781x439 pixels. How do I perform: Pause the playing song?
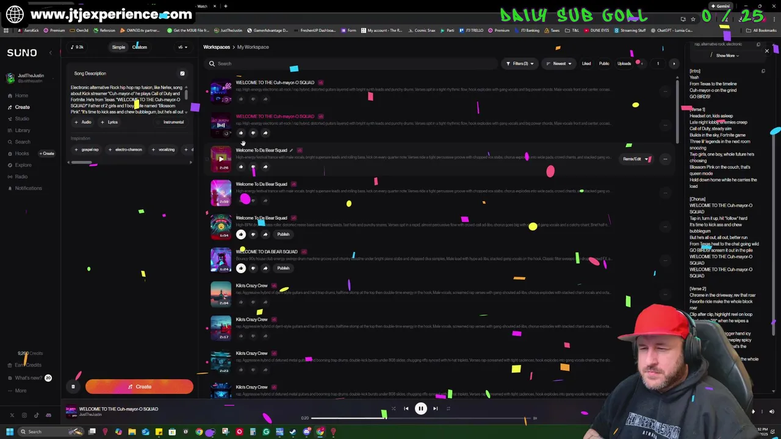pos(420,409)
